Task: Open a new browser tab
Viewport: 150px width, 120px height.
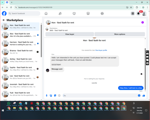Action: pyautogui.click(x=12, y=2)
